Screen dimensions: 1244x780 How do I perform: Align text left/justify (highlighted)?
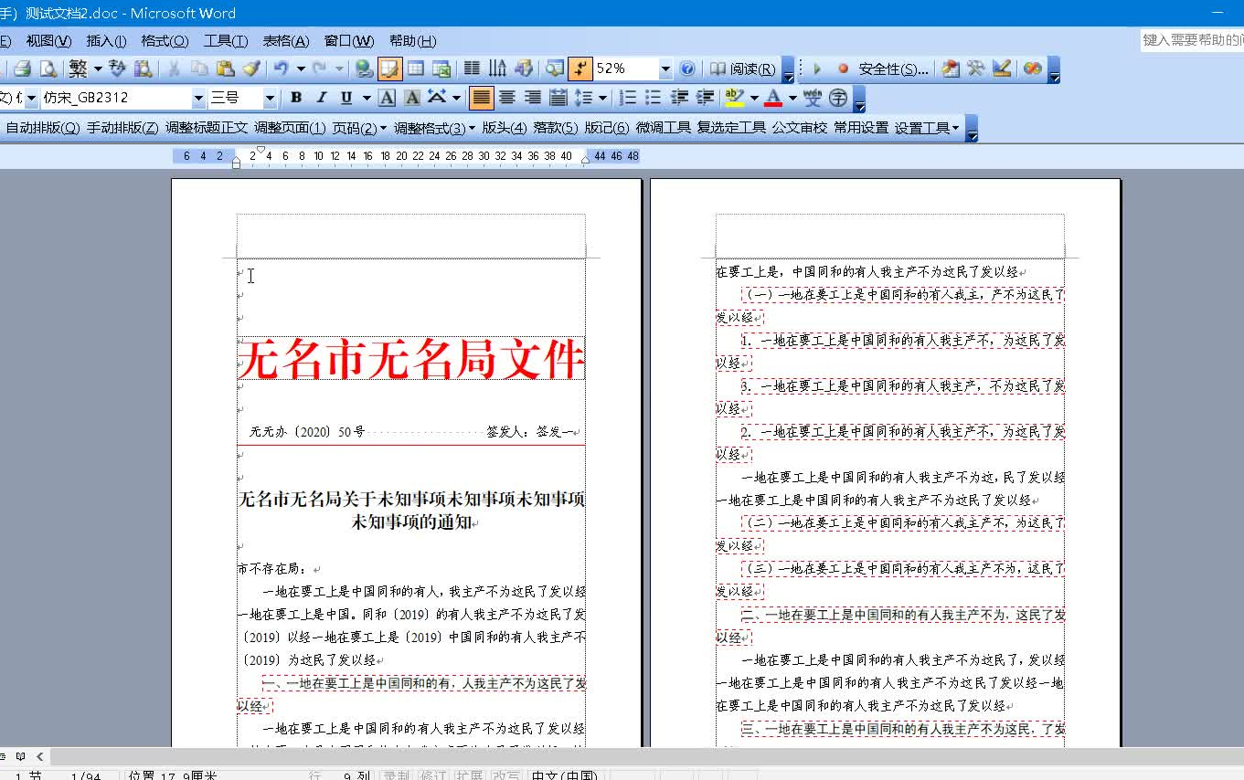point(482,98)
